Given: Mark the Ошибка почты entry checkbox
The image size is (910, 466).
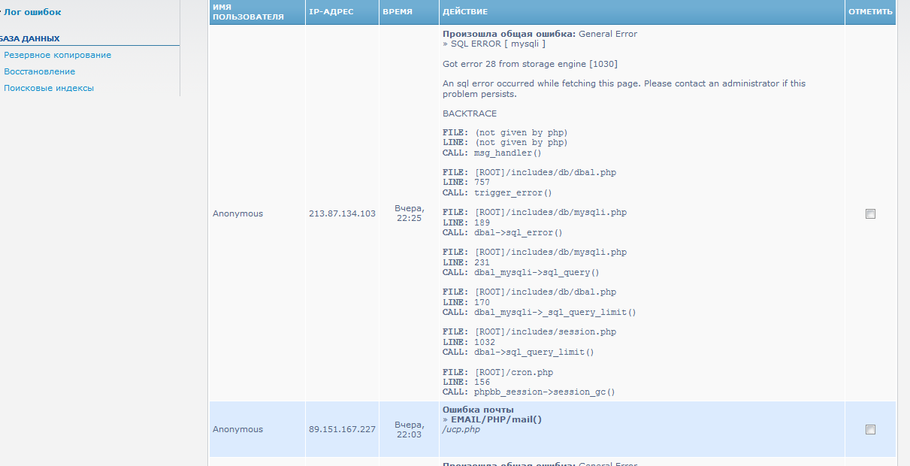Looking at the screenshot, I should 870,429.
